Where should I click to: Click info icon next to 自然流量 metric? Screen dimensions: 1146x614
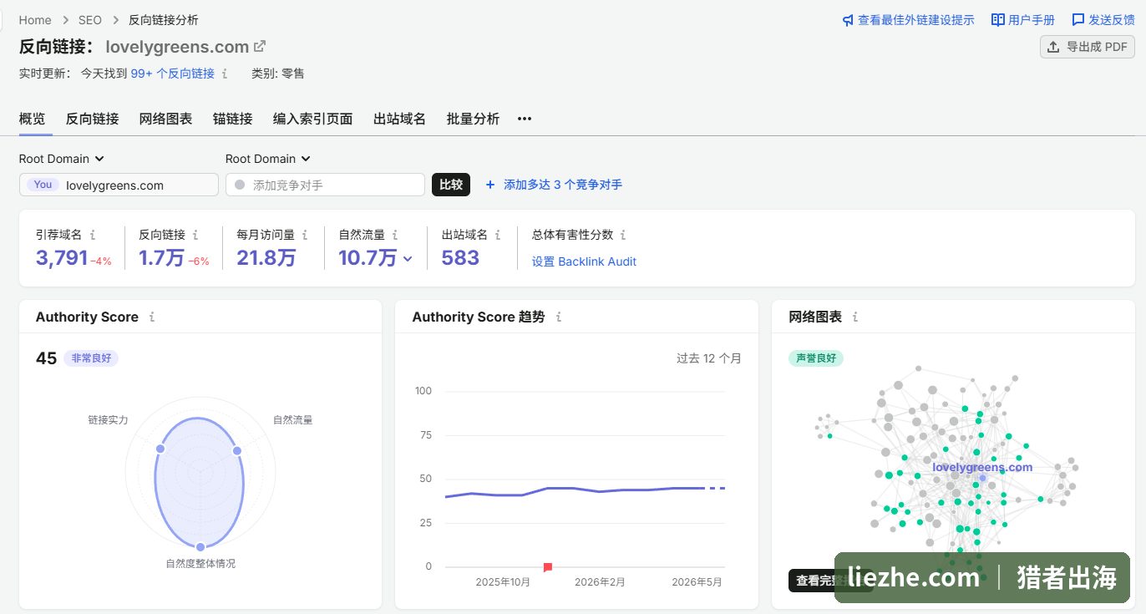395,236
